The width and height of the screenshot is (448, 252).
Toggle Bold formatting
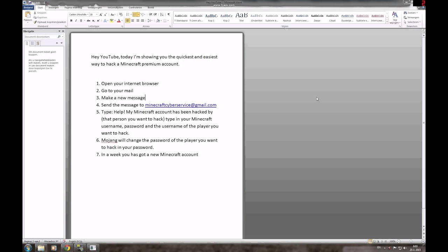tap(71, 21)
